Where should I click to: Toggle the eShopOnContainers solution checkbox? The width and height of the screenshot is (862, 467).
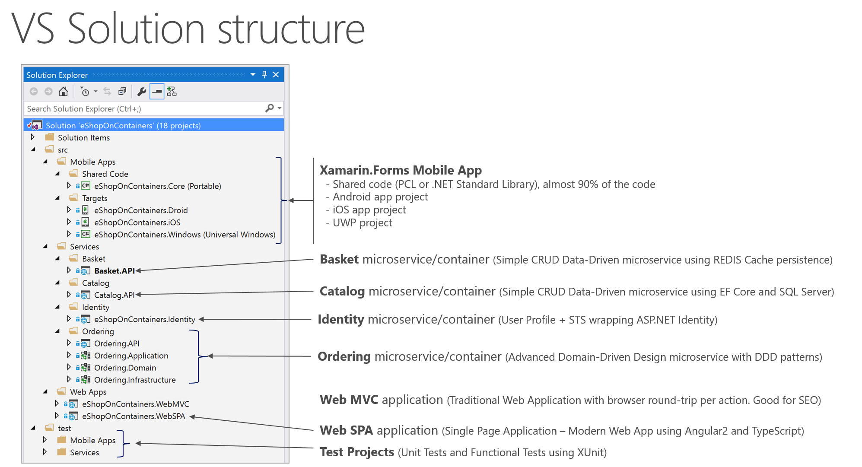click(28, 125)
